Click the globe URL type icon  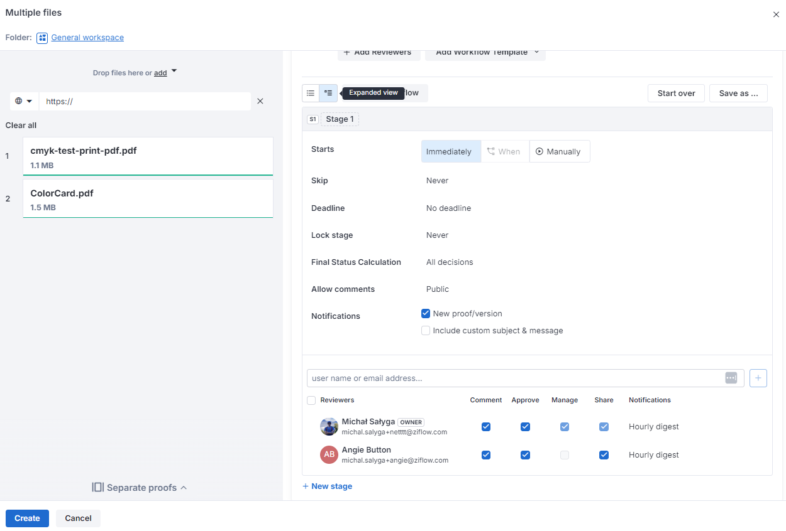click(19, 101)
